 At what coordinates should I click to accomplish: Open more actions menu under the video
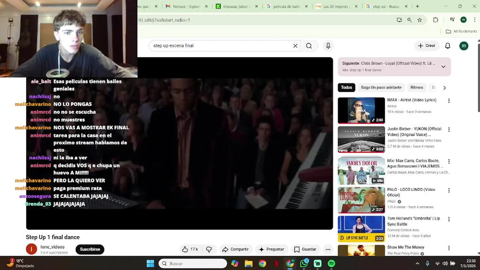pyautogui.click(x=328, y=249)
